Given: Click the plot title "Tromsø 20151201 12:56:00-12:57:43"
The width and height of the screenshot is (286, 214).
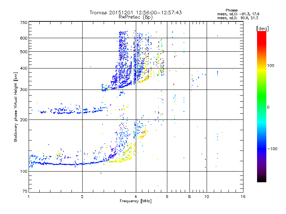Looking at the screenshot, I should (135, 12).
